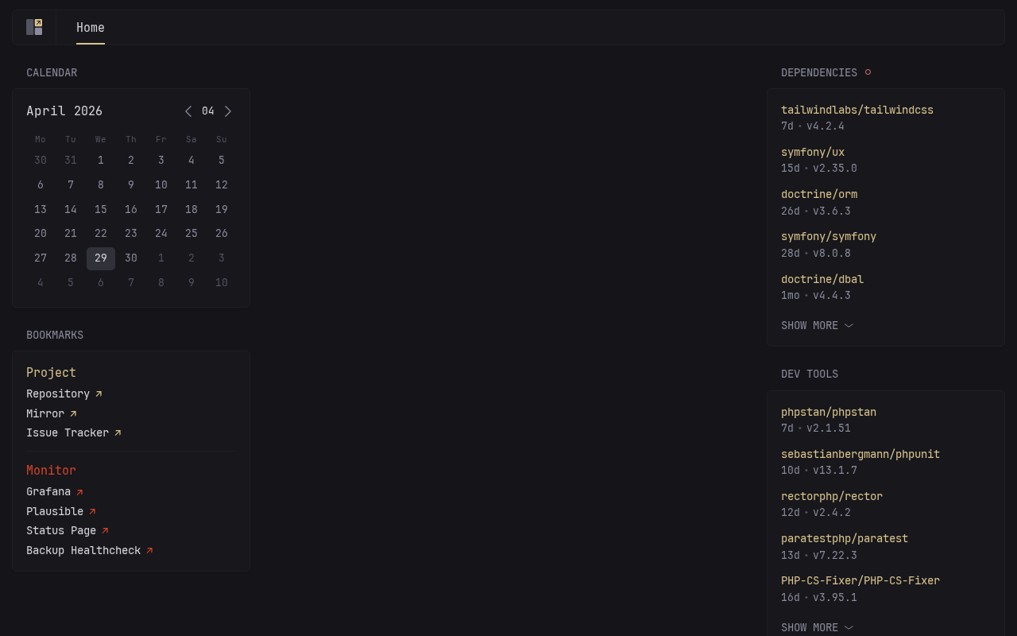
Task: Click version v3.95.1 under PHP-CS-Fixer
Action: click(x=835, y=597)
